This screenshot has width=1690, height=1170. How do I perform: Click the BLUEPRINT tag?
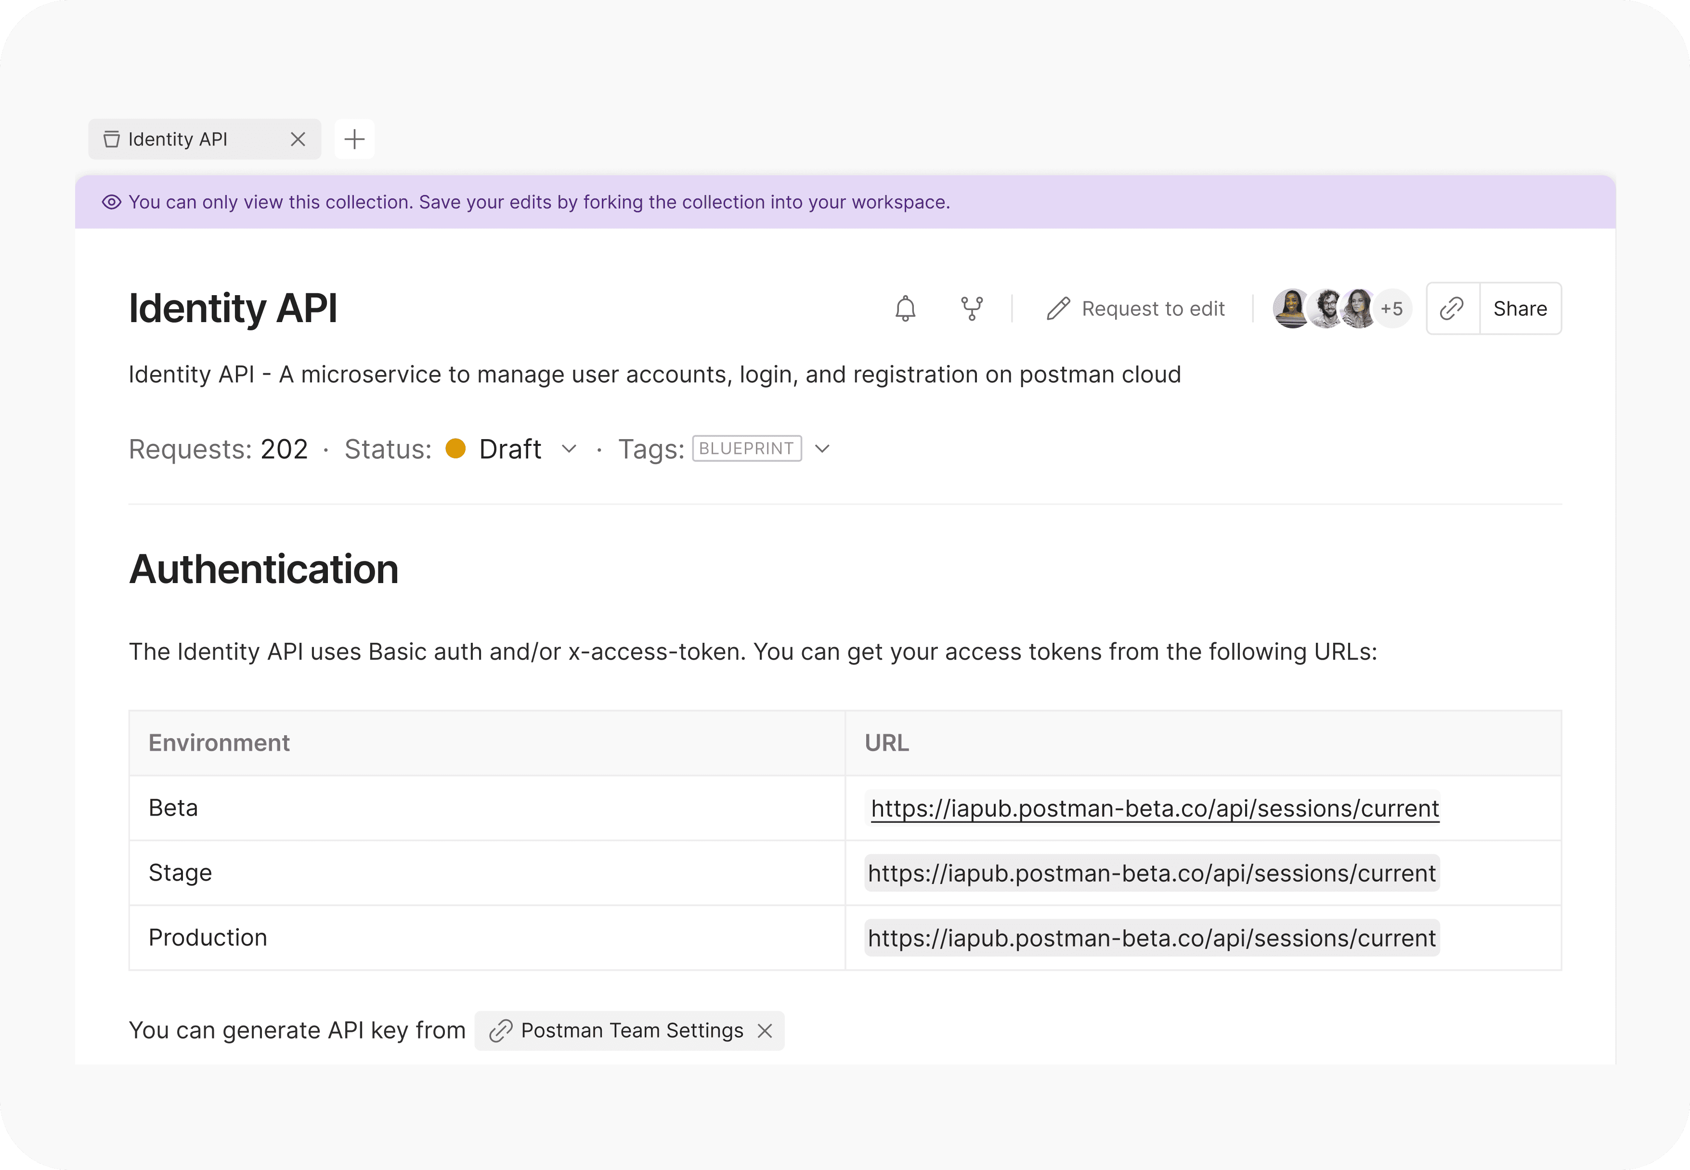pyautogui.click(x=746, y=449)
